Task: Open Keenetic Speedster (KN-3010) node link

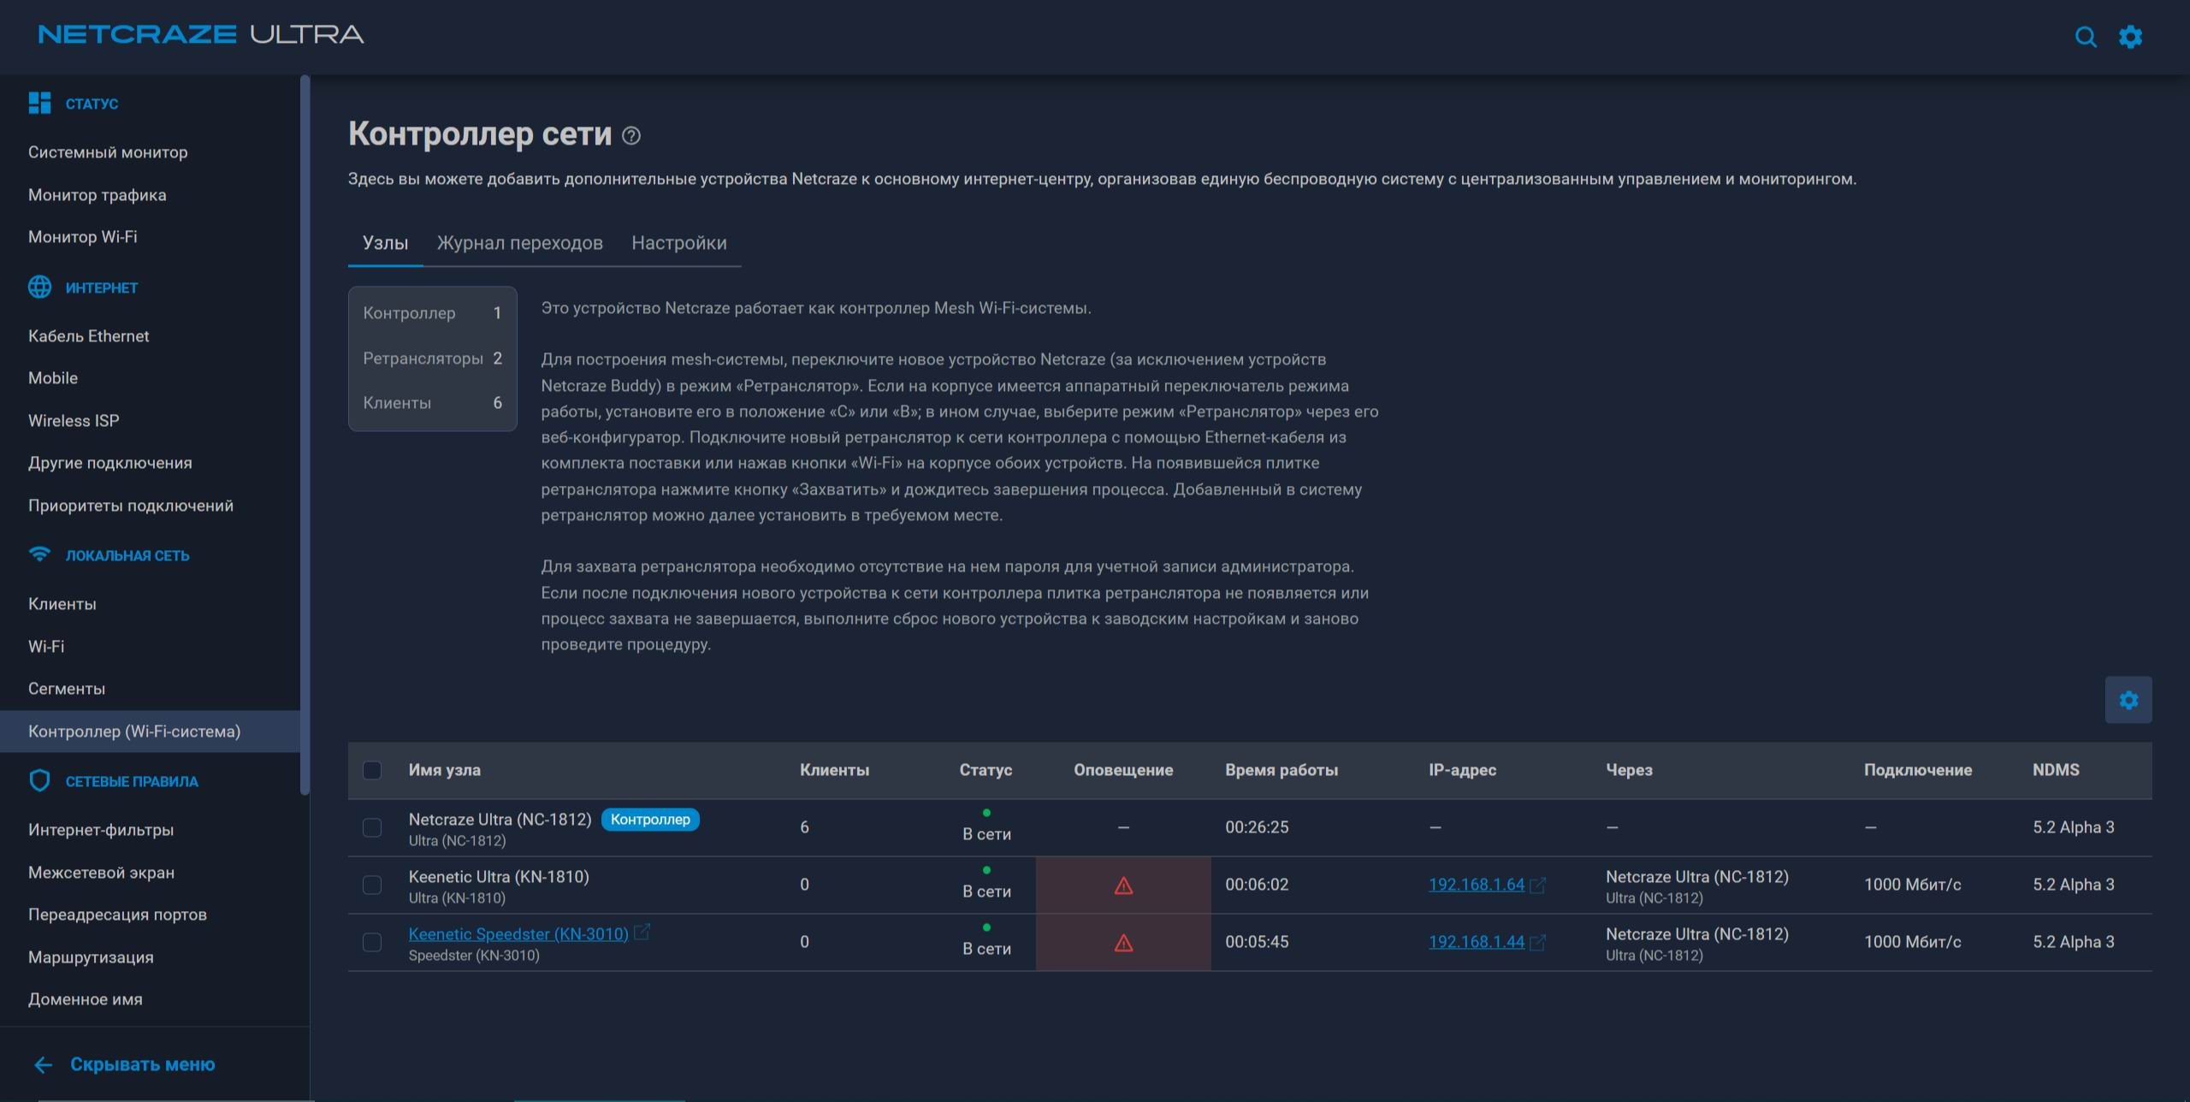Action: tap(518, 933)
